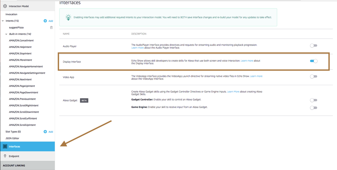337x170 pixels.
Task: Click the Slot Types (0) label
Action: tap(13, 132)
